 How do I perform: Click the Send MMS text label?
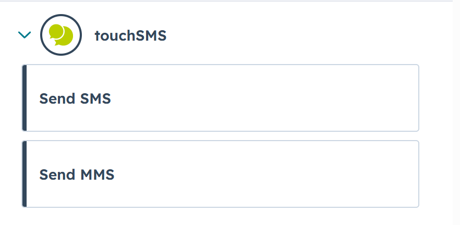(77, 174)
